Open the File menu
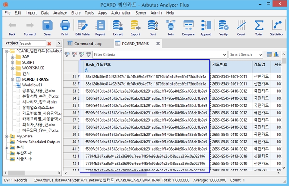The width and height of the screenshot is (289, 186). click(7, 13)
